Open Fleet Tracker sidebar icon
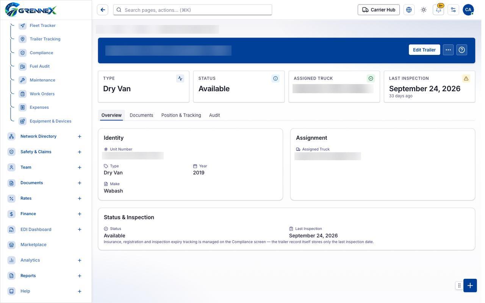485x303 pixels. [x=23, y=25]
